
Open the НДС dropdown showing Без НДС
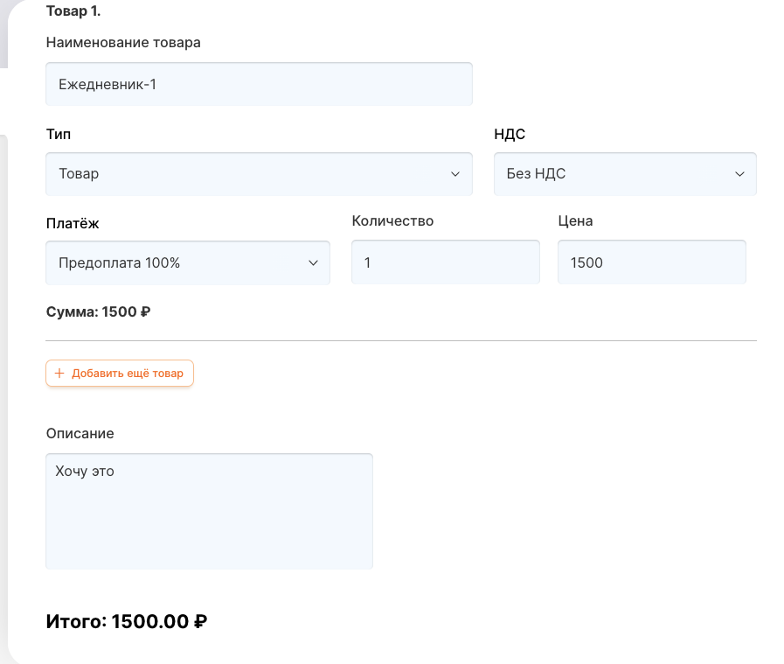click(x=624, y=174)
